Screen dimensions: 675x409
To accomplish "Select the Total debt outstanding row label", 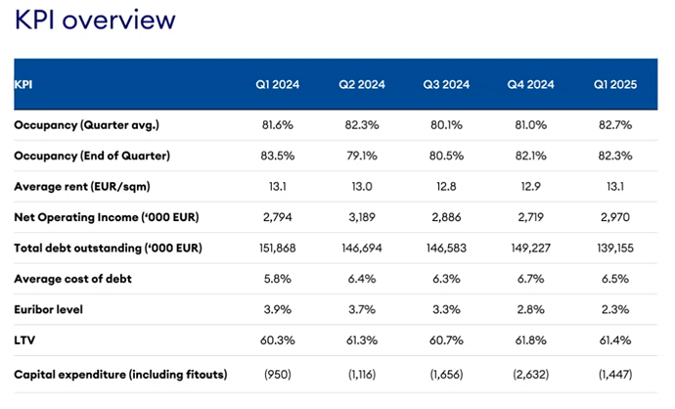I will (x=108, y=249).
